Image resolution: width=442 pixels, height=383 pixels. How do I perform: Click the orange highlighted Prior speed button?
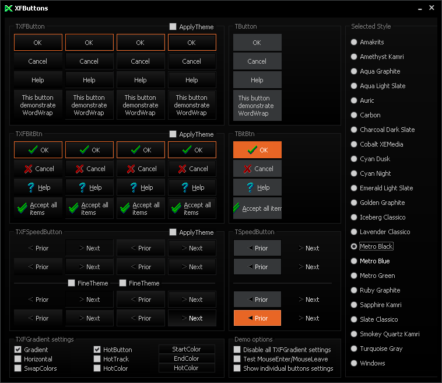[x=257, y=318]
